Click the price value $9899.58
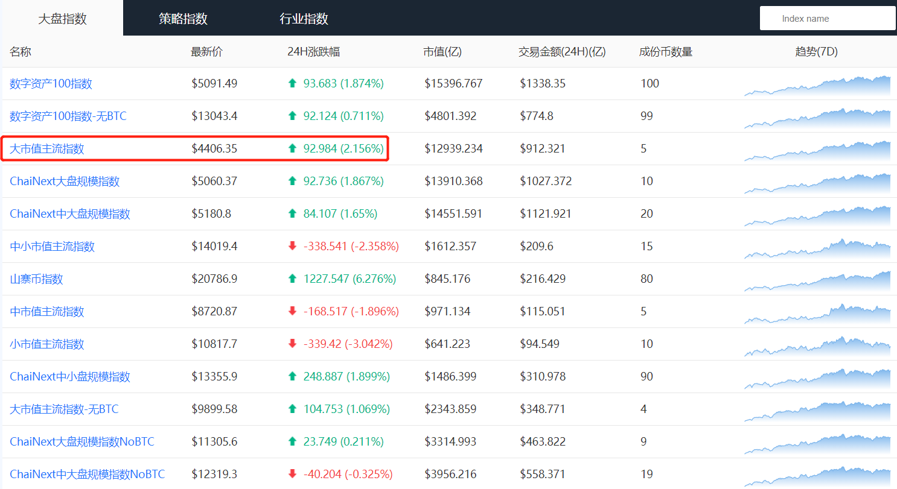Viewport: 897px width, 489px height. click(x=214, y=409)
